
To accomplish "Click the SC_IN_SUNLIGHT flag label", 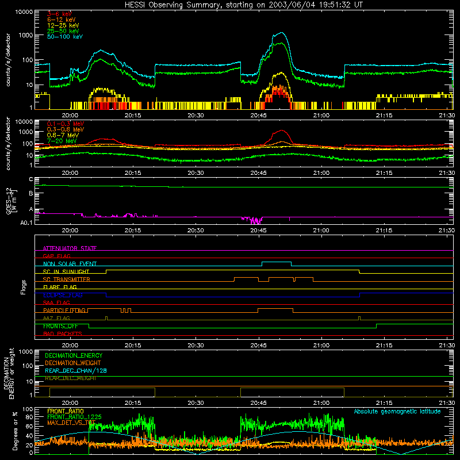I will coord(66,271).
